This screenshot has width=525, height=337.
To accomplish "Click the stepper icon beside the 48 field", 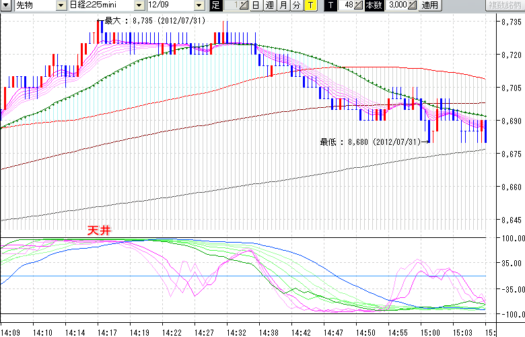I will [x=359, y=5].
